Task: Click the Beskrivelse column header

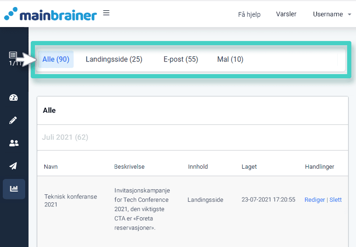Action: coord(129,167)
